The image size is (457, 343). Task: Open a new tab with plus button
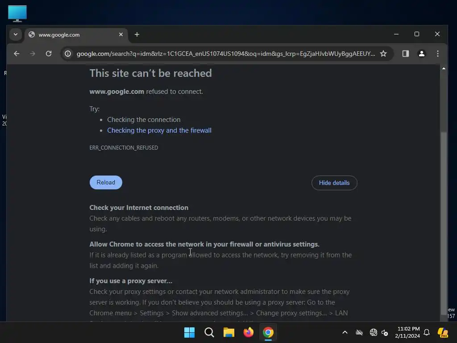click(x=137, y=35)
